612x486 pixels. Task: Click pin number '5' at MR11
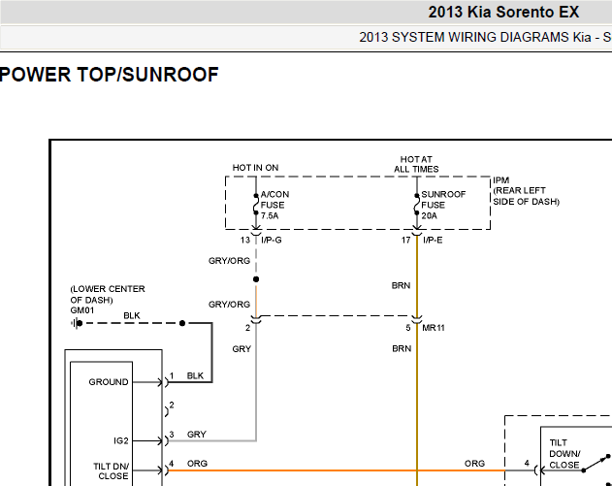coord(408,328)
